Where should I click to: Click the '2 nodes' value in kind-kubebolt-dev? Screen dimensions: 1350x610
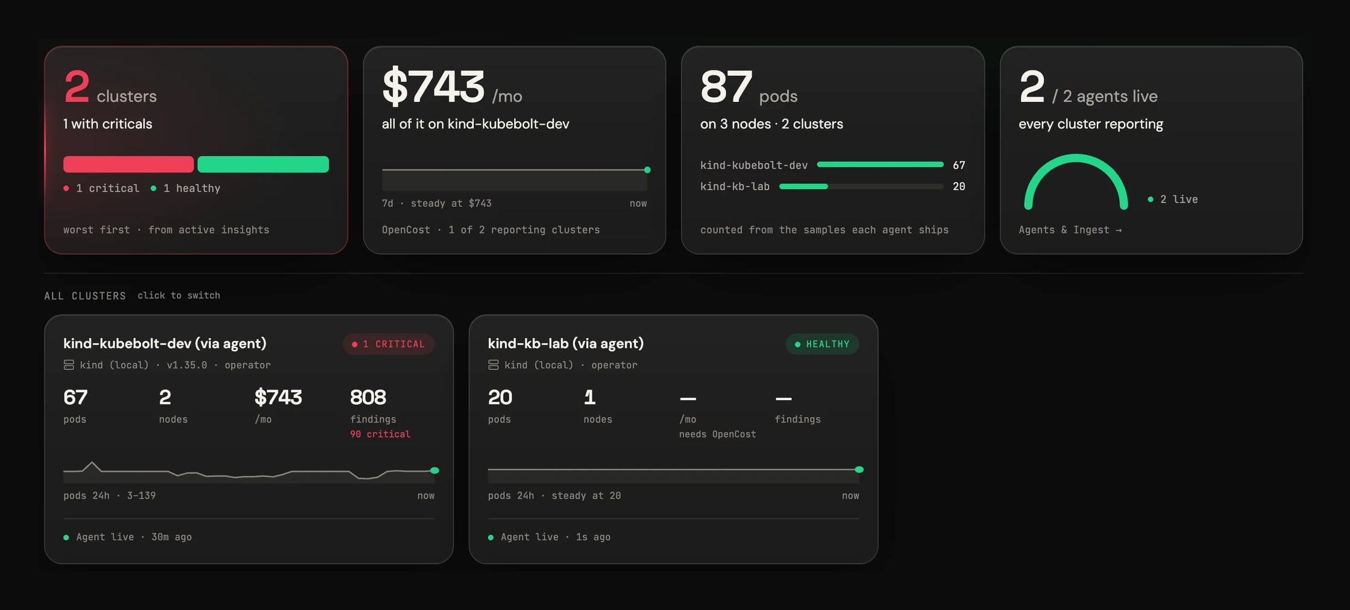[x=173, y=406]
